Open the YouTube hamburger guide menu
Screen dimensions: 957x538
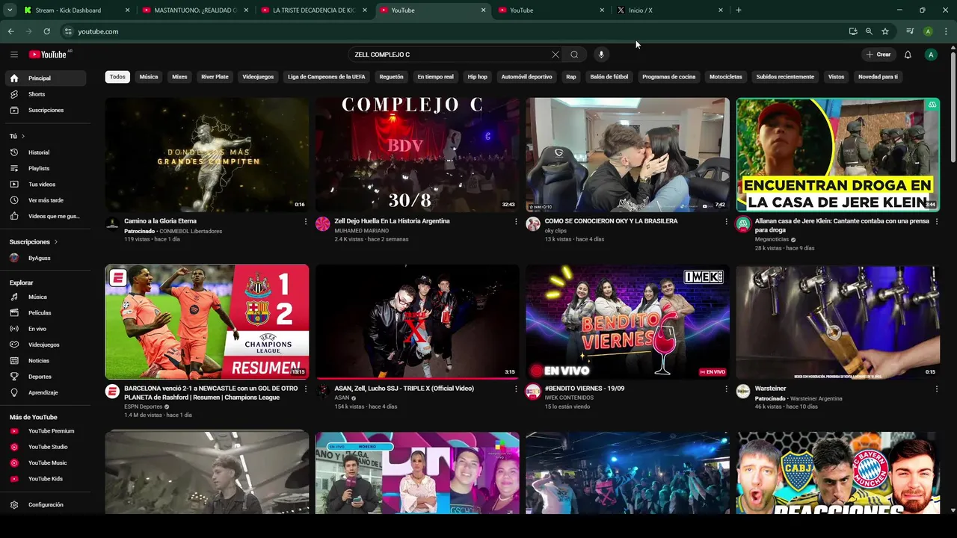(x=13, y=54)
